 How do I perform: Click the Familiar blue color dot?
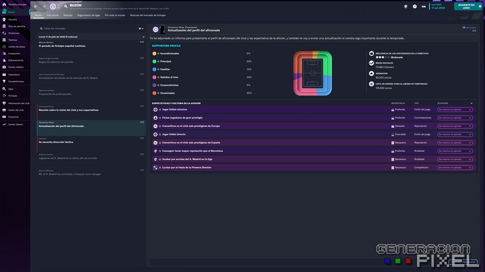coord(155,70)
